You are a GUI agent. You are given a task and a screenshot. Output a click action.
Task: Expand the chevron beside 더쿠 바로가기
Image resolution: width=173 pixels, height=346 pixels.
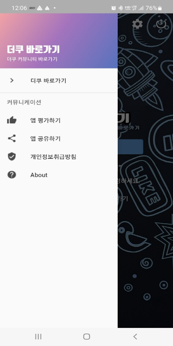pos(12,80)
